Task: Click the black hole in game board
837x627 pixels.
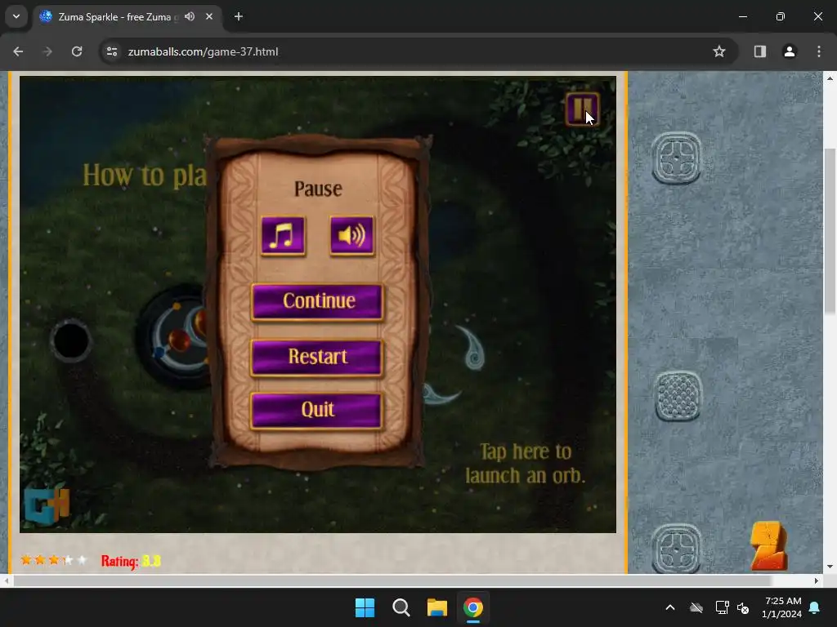Action: [71, 340]
